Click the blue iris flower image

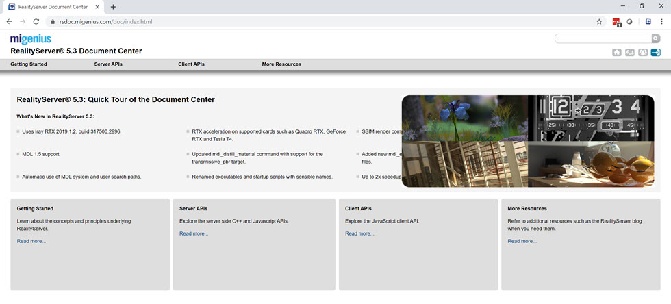[x=465, y=118]
